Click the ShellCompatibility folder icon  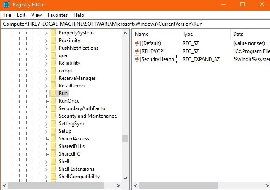[x=53, y=177]
